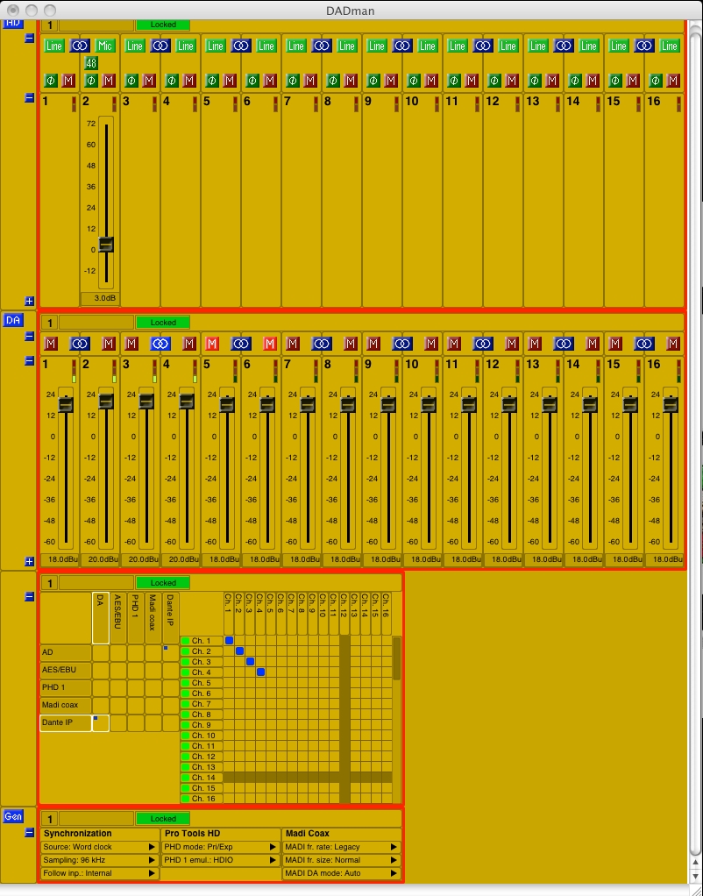Toggle stereo link for AD channels 1-2
703x896 pixels.
click(x=80, y=46)
